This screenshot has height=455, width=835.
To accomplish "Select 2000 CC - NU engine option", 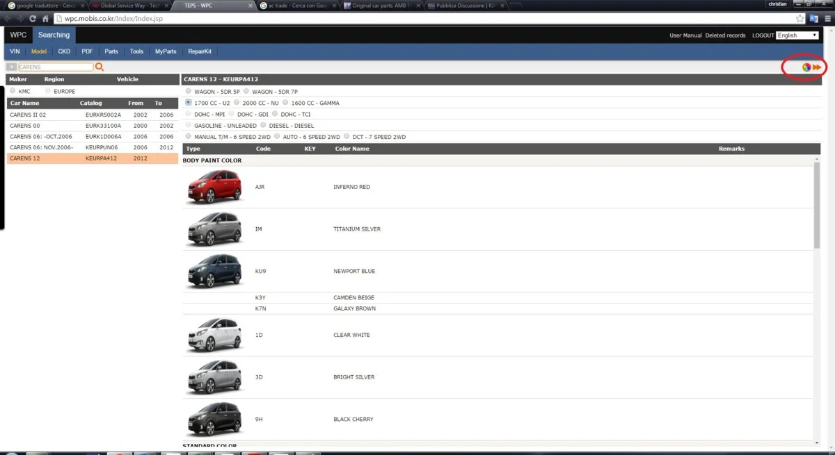I will 237,103.
